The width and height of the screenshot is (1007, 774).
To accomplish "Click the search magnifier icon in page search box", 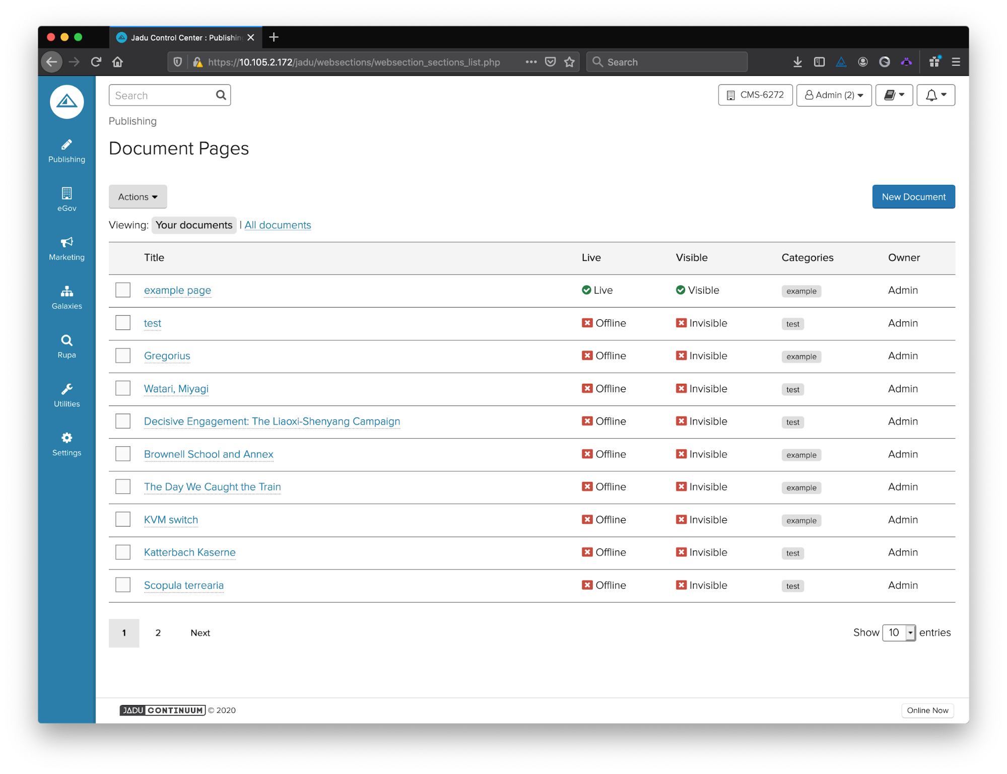I will pos(221,95).
